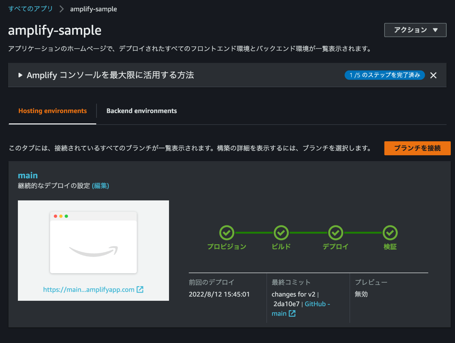Click the progress line between ビルド and デプロイ
455x343 pixels.
(x=308, y=233)
